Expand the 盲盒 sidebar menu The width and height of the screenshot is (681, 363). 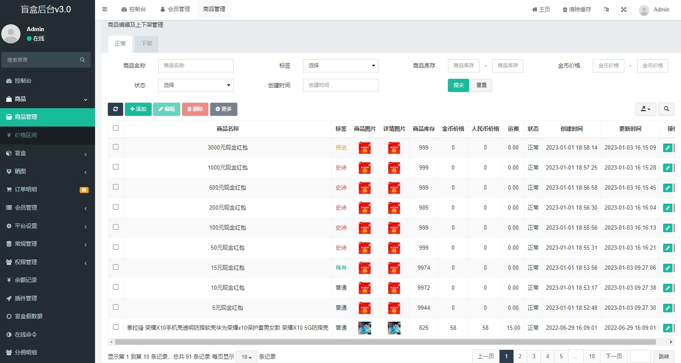(47, 153)
